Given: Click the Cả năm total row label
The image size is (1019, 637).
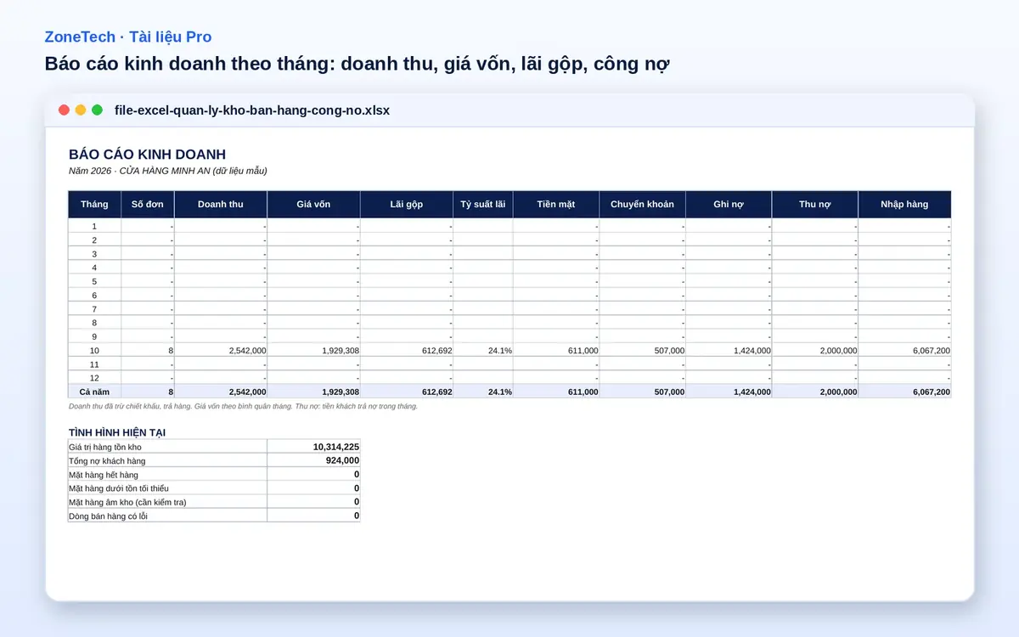Looking at the screenshot, I should point(94,392).
